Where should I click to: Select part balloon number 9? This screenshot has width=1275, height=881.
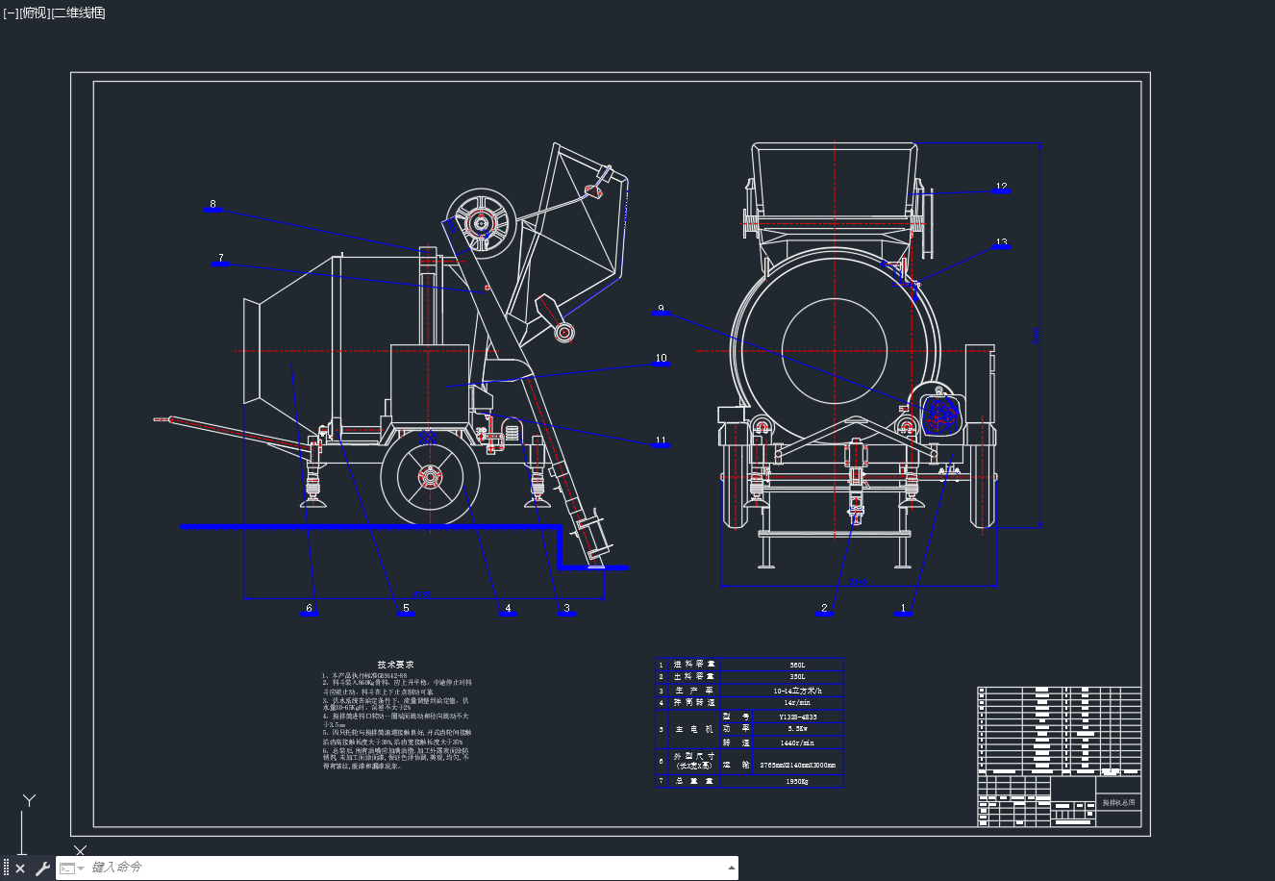661,310
